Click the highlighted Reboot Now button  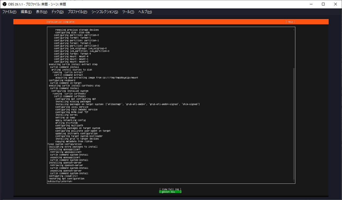[171, 191]
